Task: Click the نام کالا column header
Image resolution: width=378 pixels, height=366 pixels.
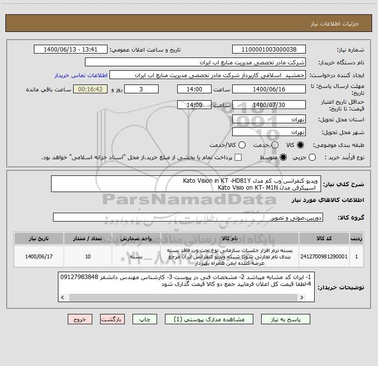Action: click(230, 239)
